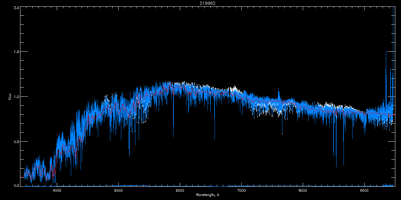Click the 0.0 flux tick label
401x200 pixels.
click(x=16, y=185)
